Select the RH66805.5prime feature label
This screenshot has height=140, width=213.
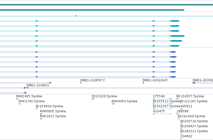[53, 111]
